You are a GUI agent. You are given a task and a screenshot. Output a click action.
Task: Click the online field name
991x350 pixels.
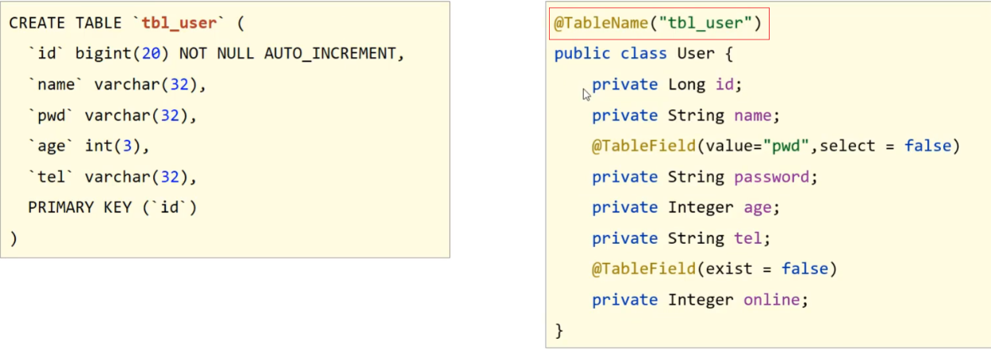click(x=772, y=300)
